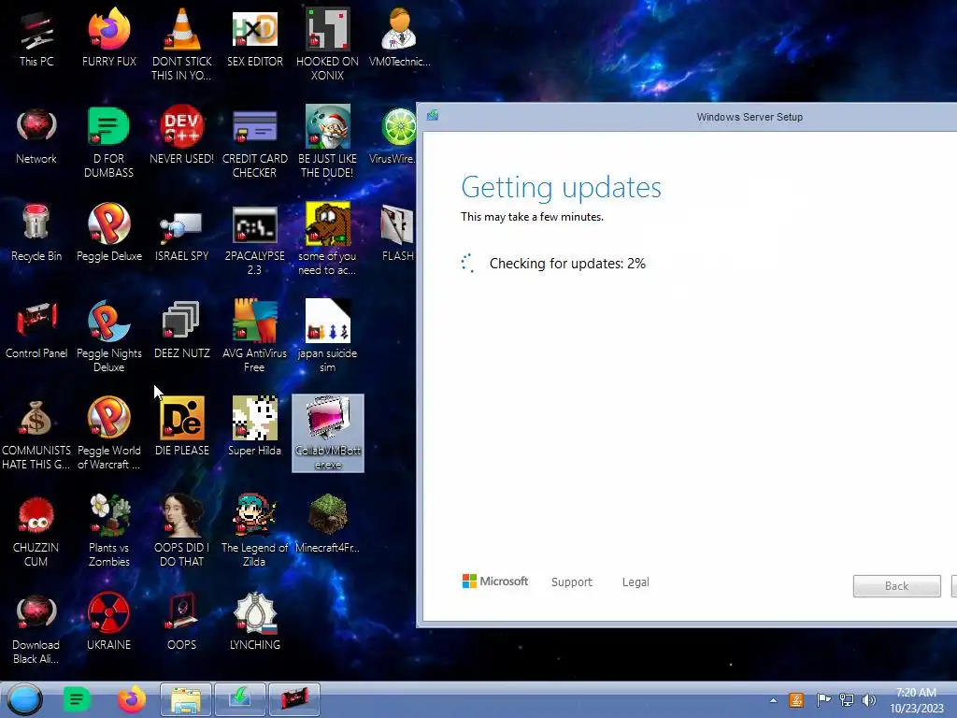The width and height of the screenshot is (957, 718).
Task: Open File Explorer from the taskbar
Action: point(186,699)
